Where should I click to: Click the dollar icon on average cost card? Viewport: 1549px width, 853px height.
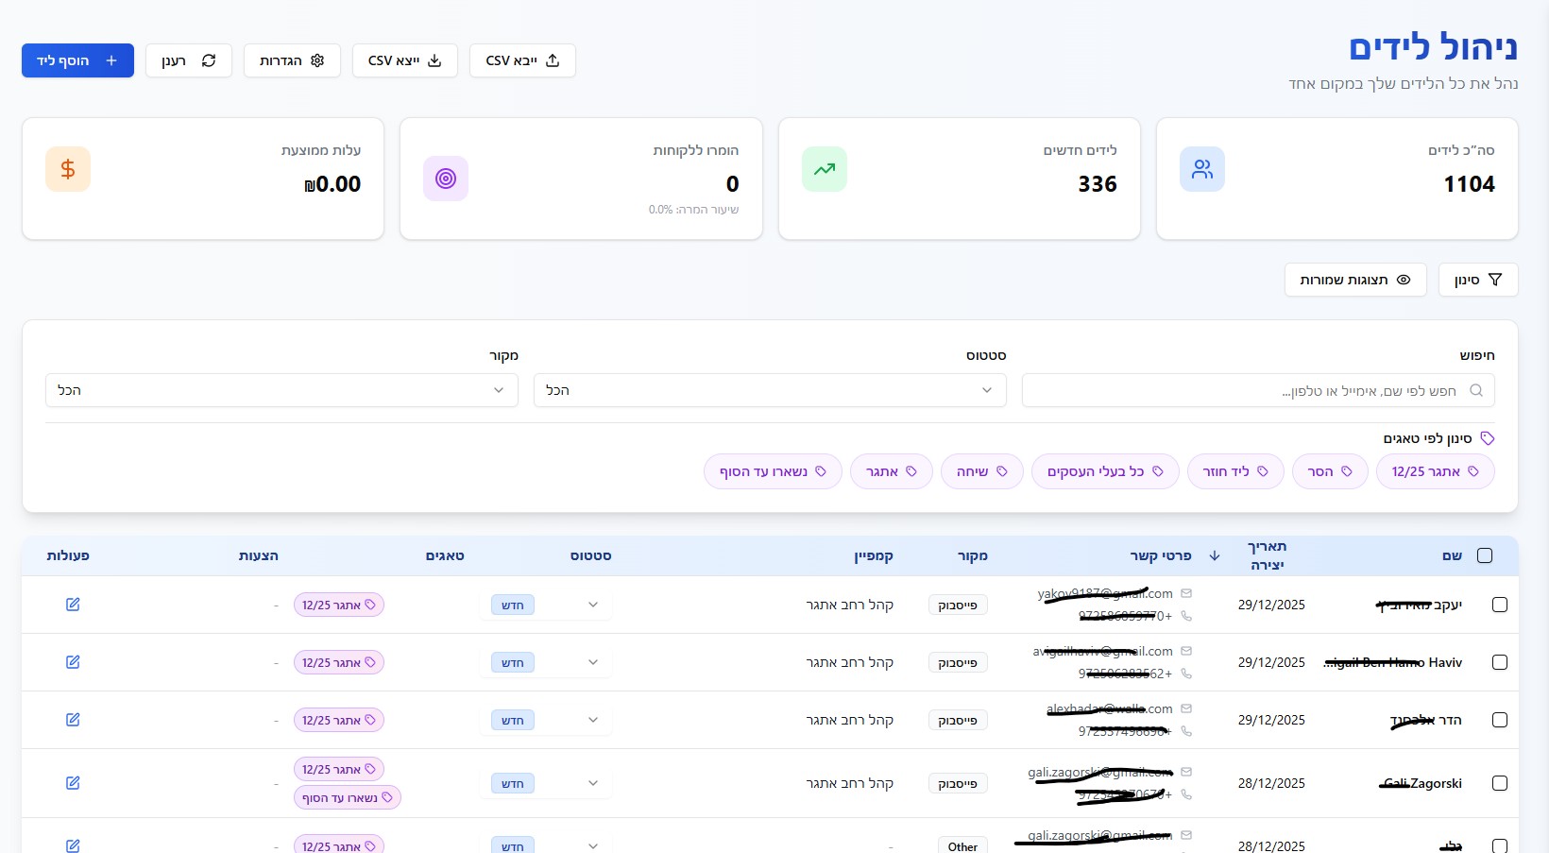(68, 169)
